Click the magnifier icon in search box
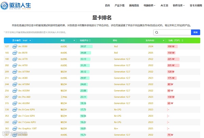This screenshot has height=138, width=204. coord(157,33)
